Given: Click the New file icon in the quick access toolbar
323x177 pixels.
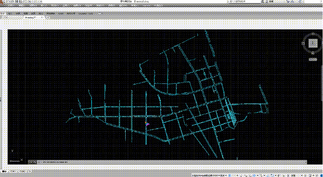Looking at the screenshot, I should click(8, 2).
